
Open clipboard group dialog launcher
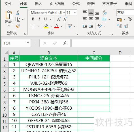25,34
